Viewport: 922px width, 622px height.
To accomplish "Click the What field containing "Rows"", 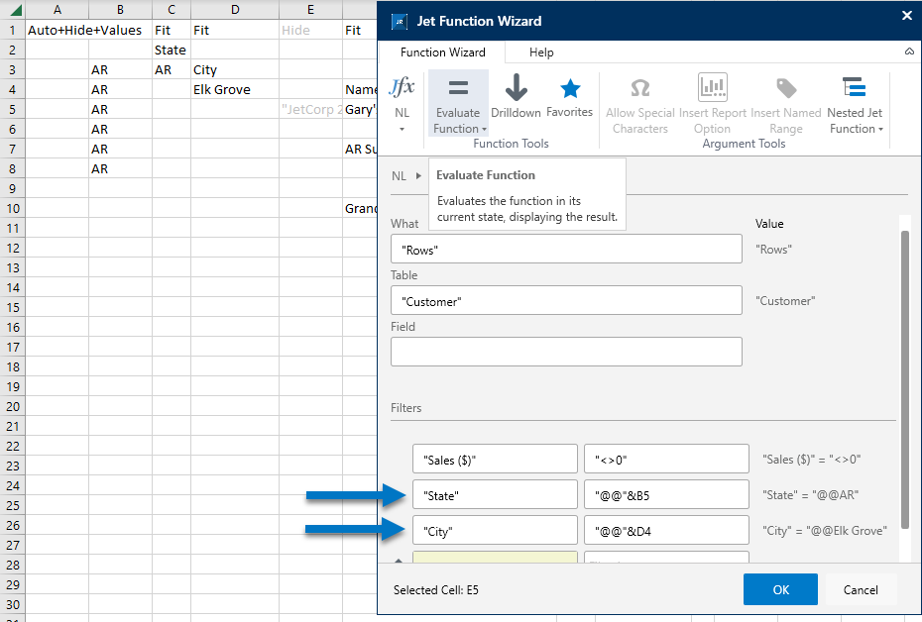I will coord(566,249).
